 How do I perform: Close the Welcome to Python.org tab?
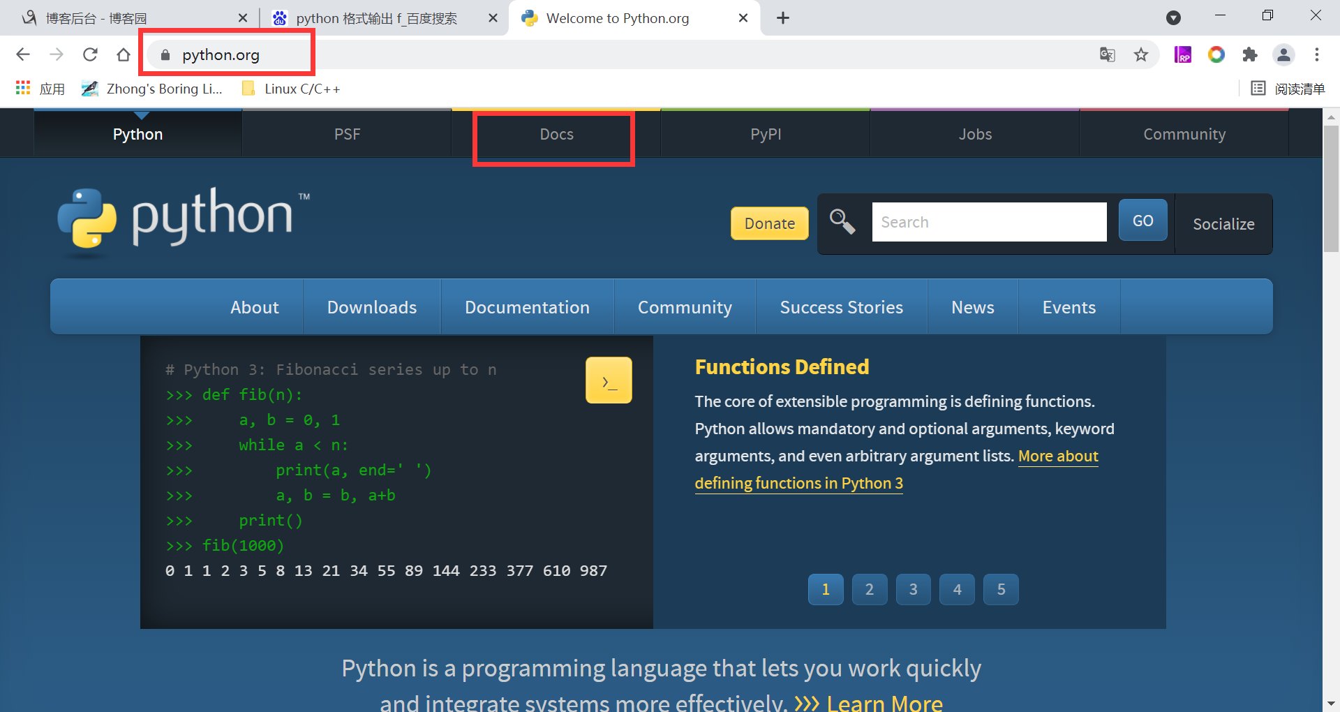(743, 18)
